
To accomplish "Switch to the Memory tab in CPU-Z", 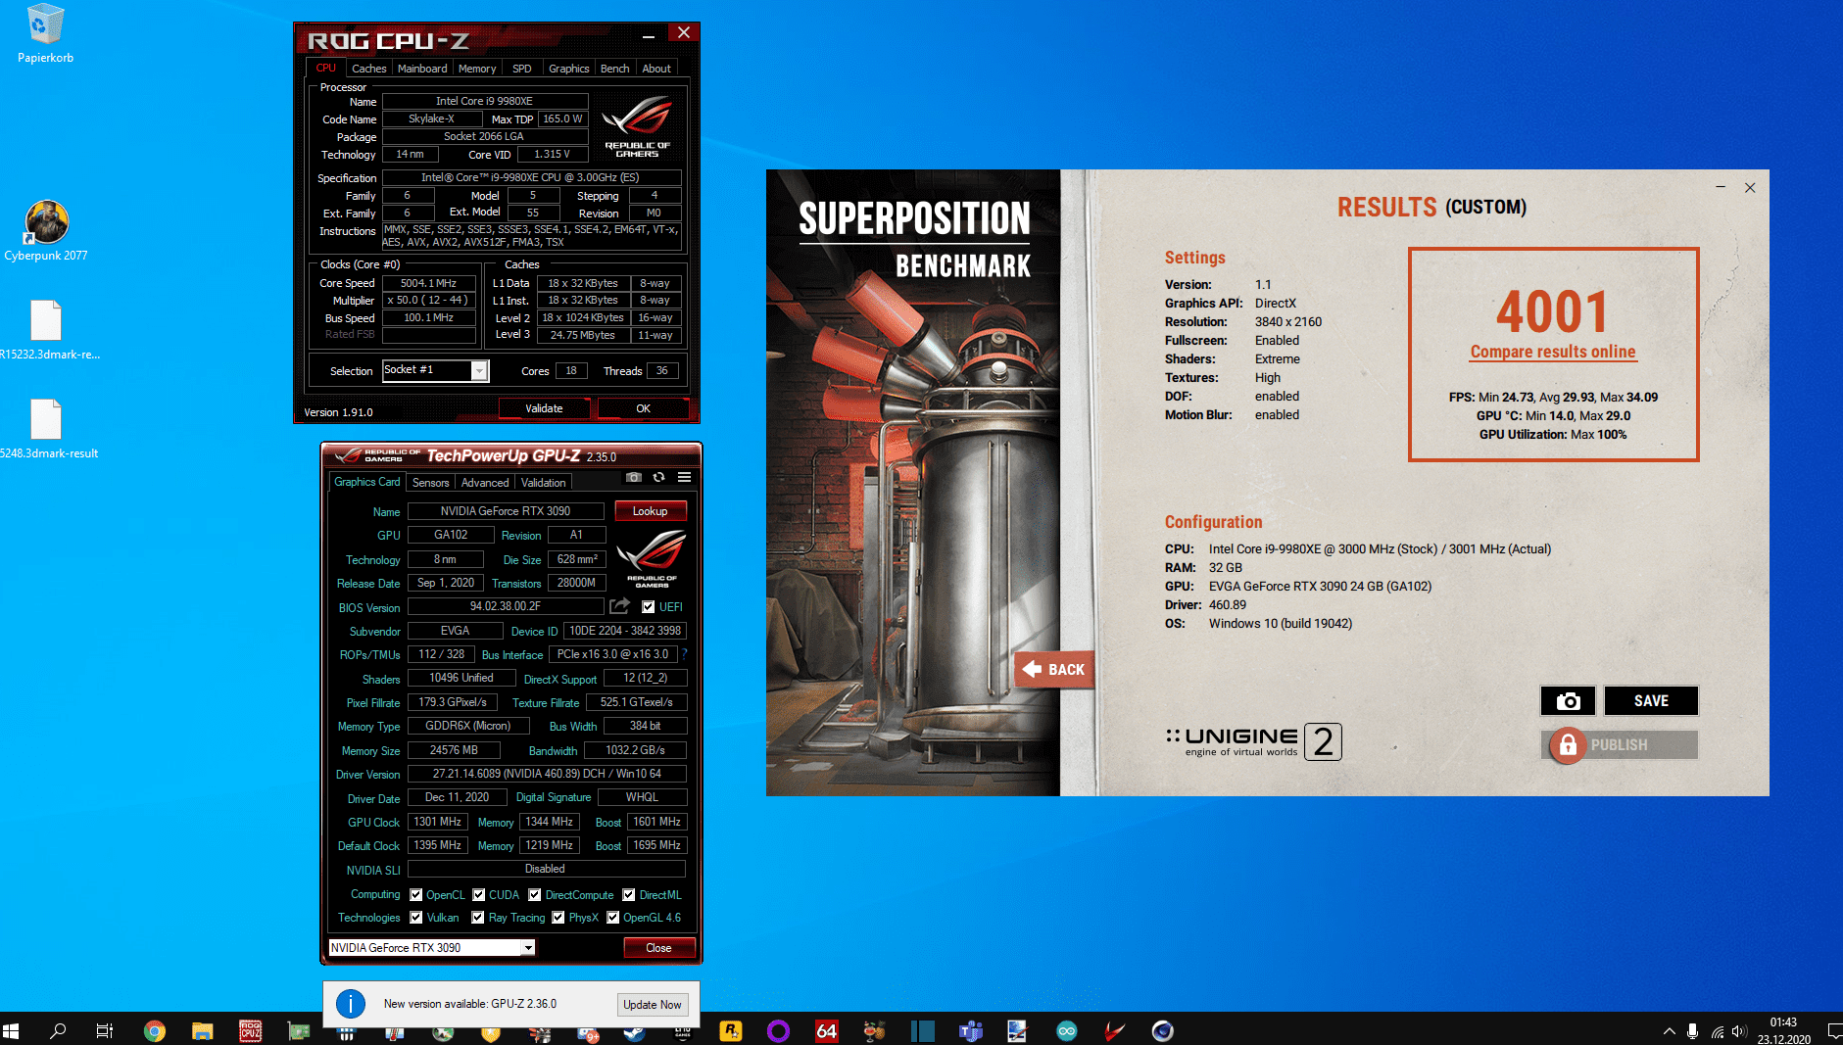I will tap(477, 69).
